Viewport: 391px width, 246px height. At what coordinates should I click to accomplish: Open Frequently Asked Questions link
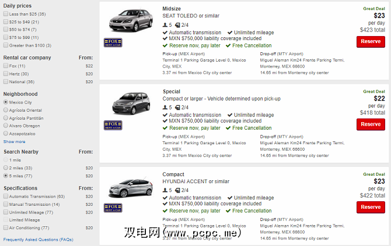click(x=38, y=240)
